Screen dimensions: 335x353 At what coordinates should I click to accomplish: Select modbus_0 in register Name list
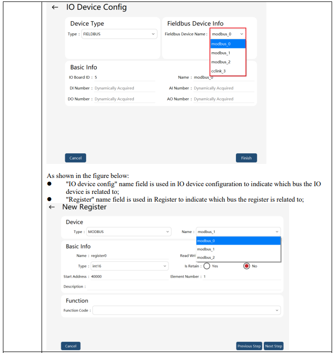point(238,241)
